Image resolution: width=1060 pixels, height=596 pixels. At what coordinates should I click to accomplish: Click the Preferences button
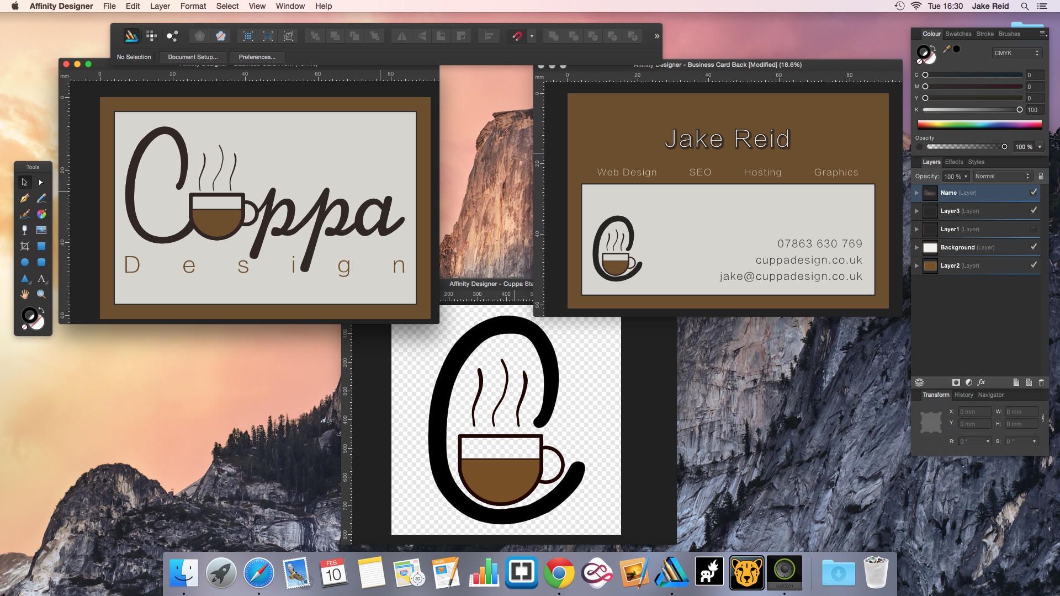click(257, 57)
